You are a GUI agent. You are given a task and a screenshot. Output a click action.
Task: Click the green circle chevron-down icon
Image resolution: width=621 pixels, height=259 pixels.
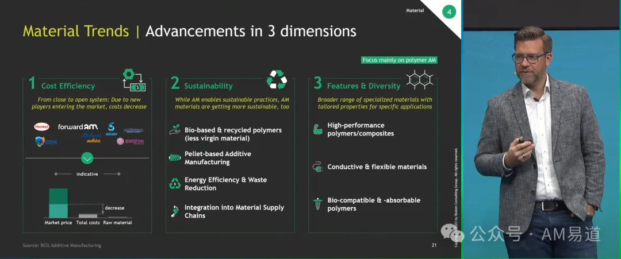pyautogui.click(x=87, y=158)
